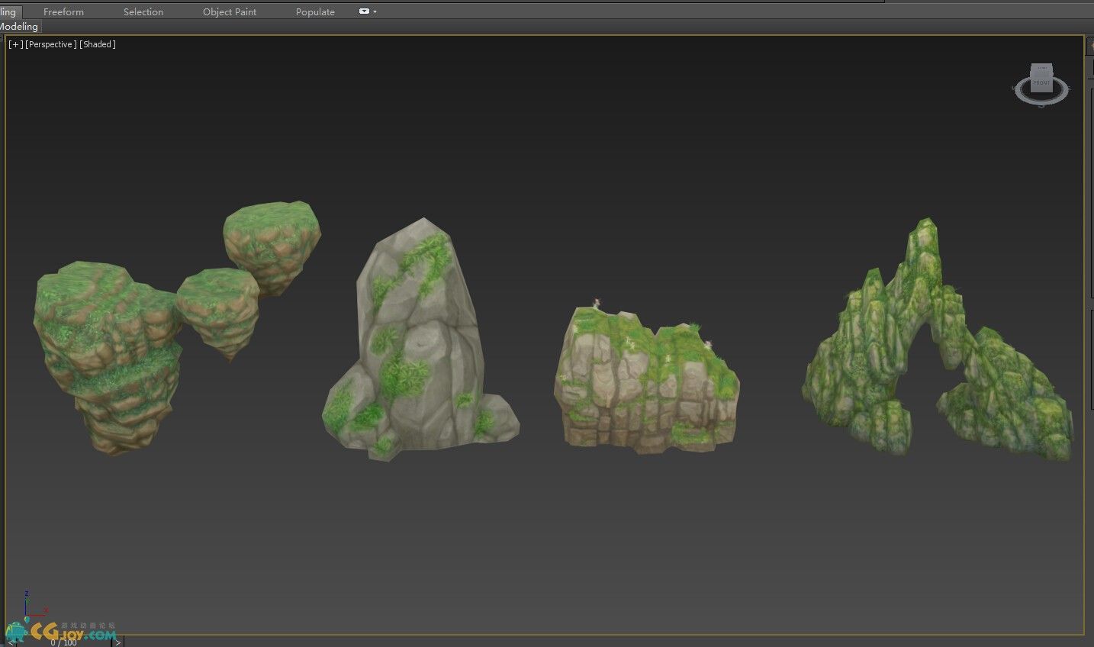Viewport: 1094px width, 647px height.
Task: Select the tall gray boulder with vines
Action: click(x=420, y=340)
